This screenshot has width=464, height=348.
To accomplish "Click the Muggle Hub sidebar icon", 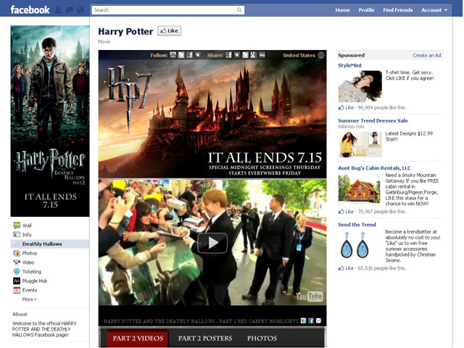I will pos(17,281).
